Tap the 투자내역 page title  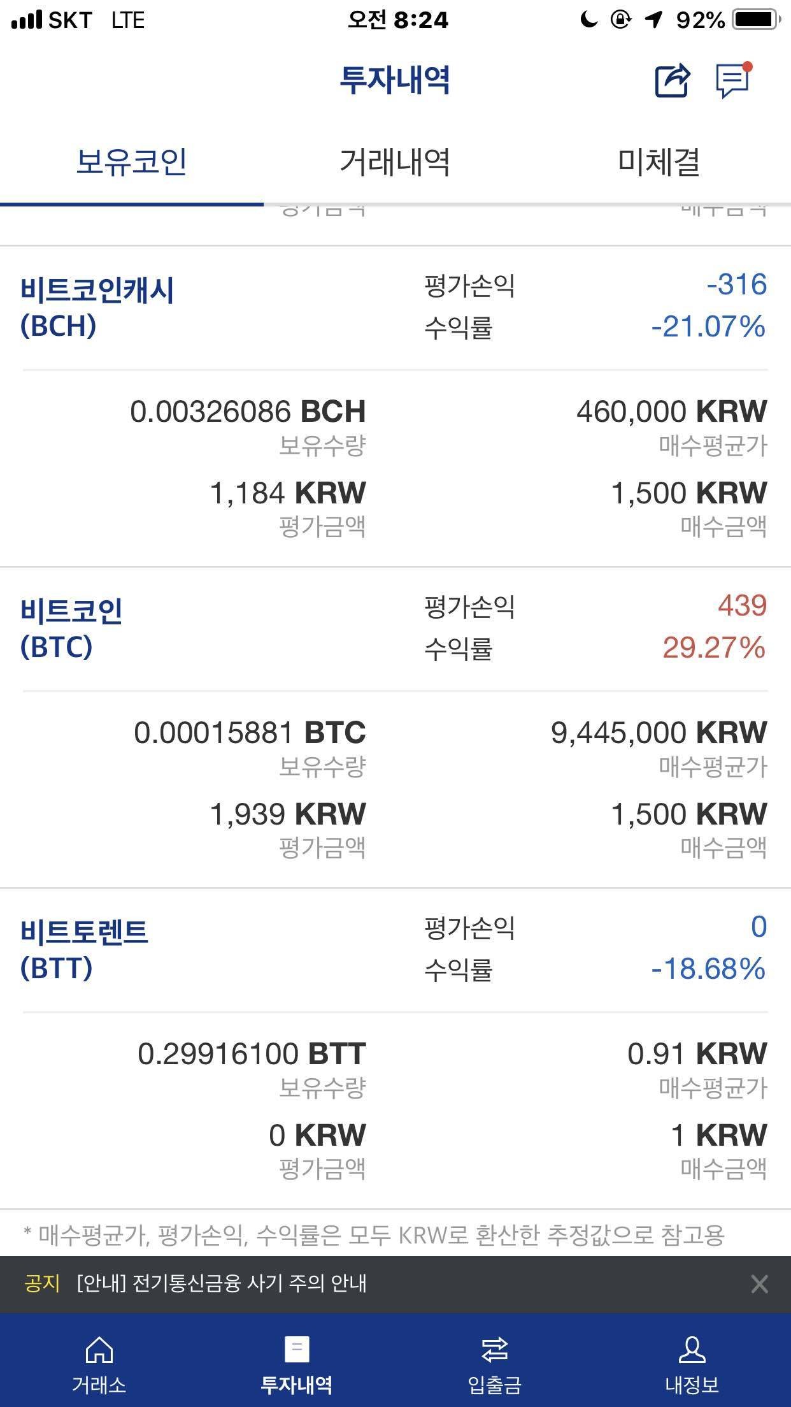[395, 80]
